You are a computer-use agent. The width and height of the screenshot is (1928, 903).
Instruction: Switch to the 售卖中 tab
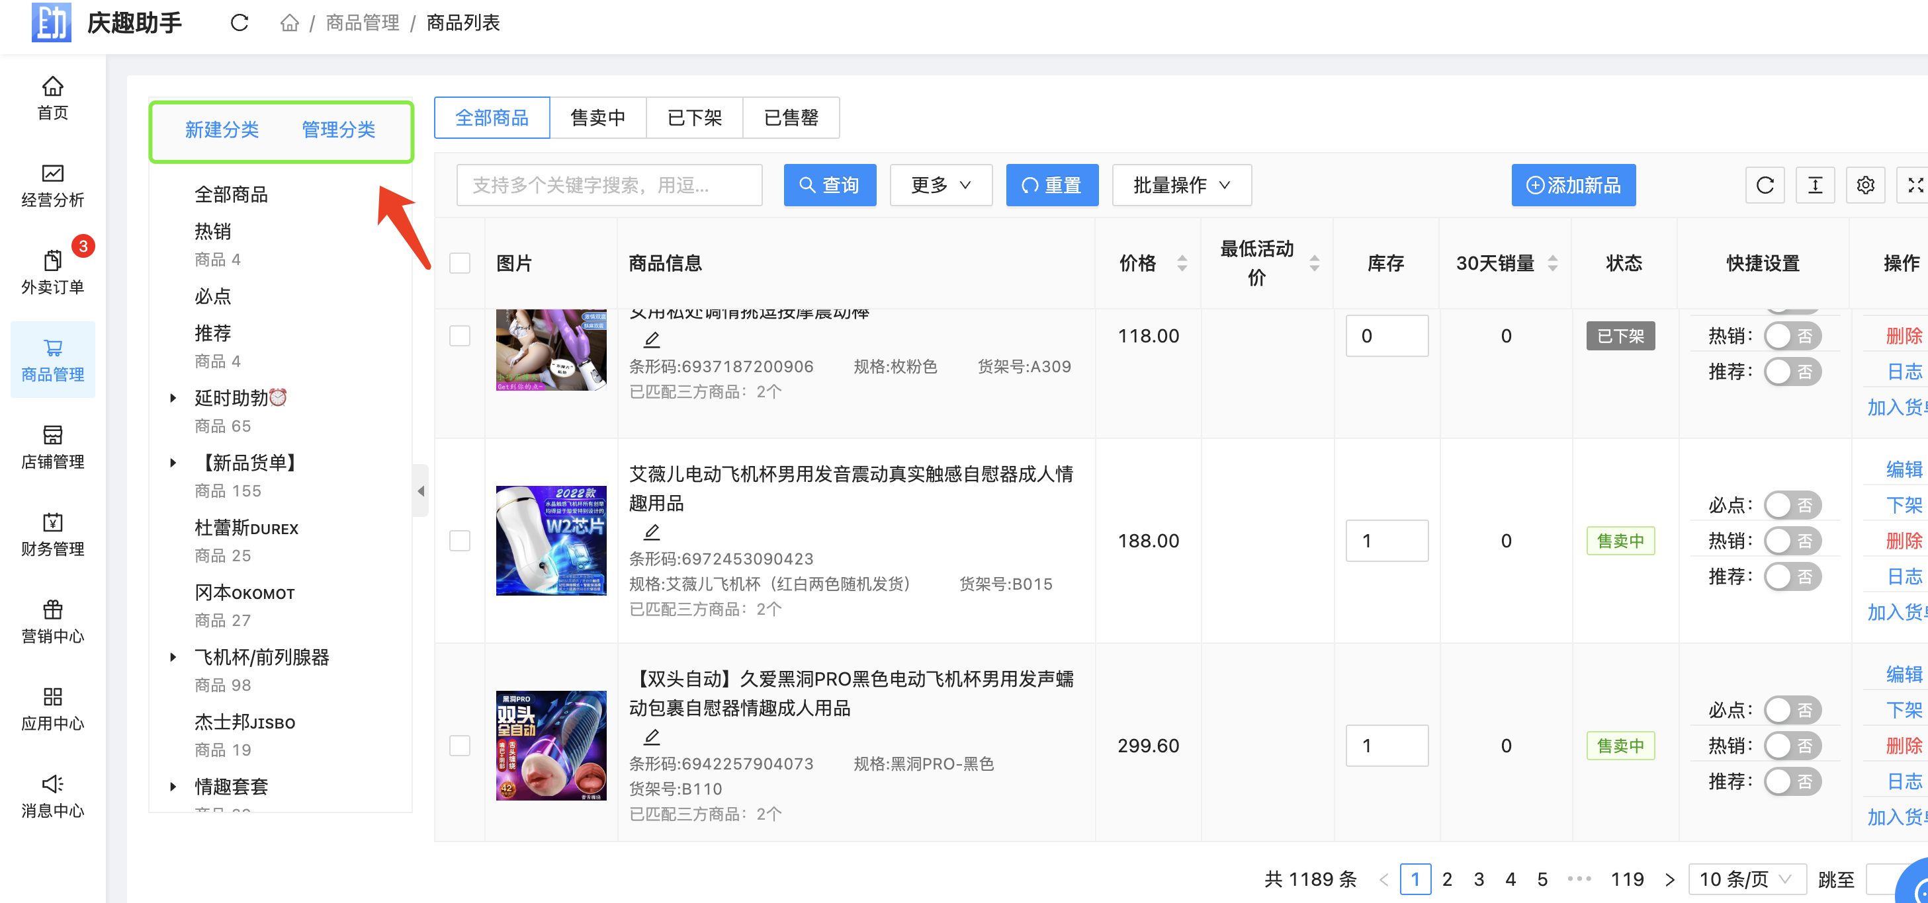(x=597, y=118)
